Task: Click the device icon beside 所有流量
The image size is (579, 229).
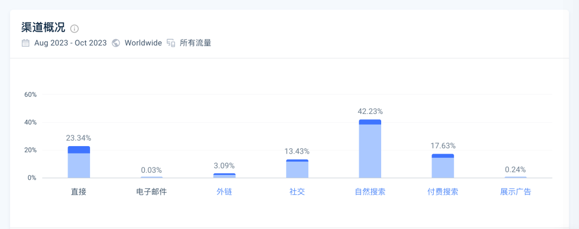Action: coord(170,43)
